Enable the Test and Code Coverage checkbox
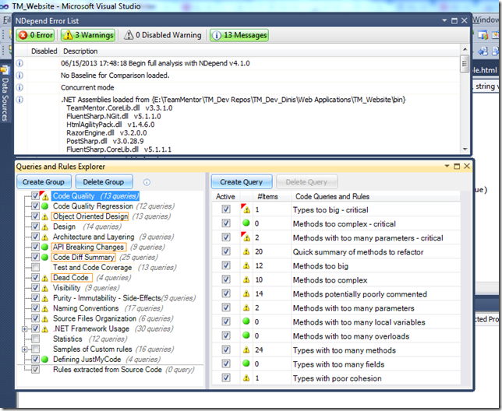Screen dimensions: 502x411 pyautogui.click(x=35, y=267)
